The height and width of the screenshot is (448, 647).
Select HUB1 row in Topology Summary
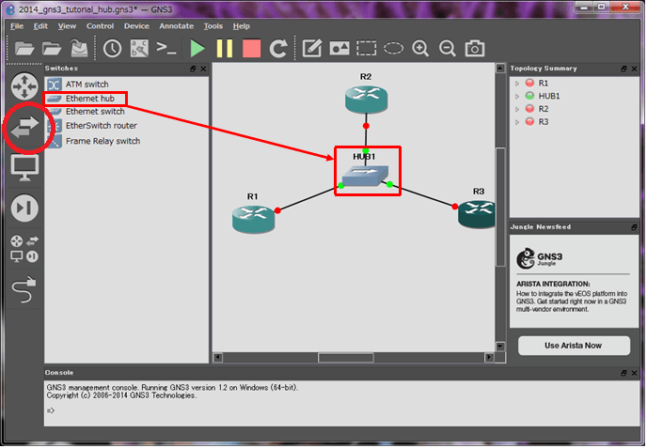click(x=575, y=96)
